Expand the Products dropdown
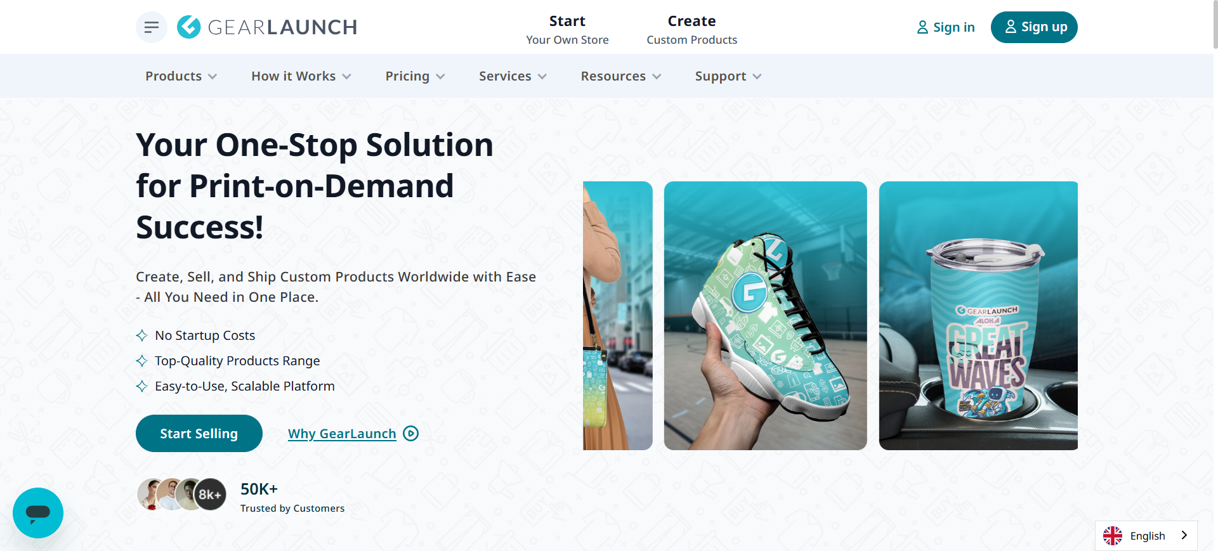The height and width of the screenshot is (551, 1218). pos(181,76)
